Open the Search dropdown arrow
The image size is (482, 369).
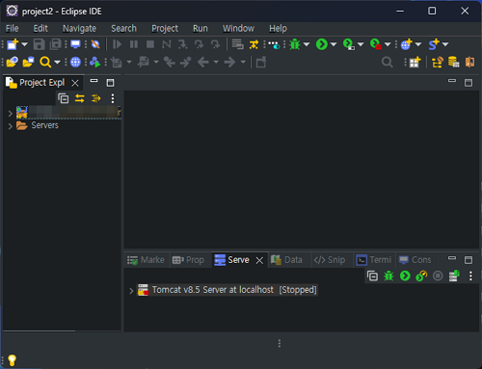click(x=57, y=62)
